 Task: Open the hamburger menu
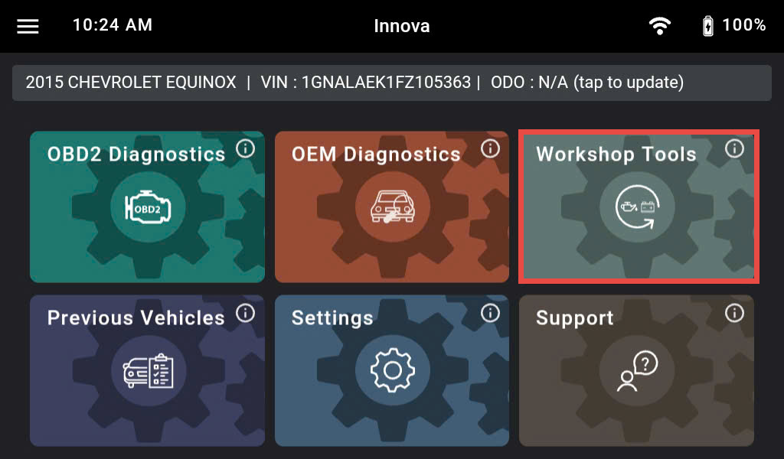[28, 27]
